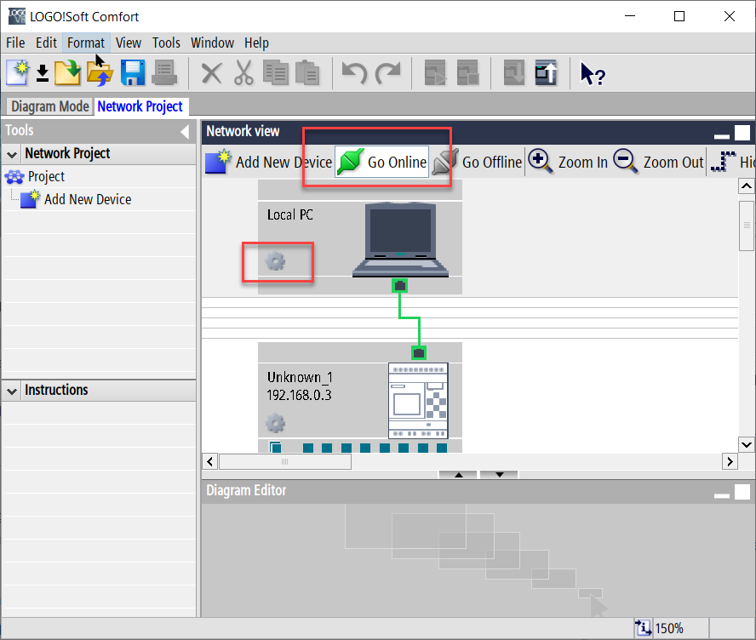The width and height of the screenshot is (756, 640).
Task: Click the dotted connection-line icon after Zoom Out
Action: (x=723, y=162)
